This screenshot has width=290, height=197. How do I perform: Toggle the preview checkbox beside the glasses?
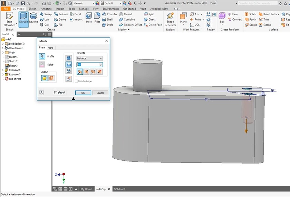tap(56, 93)
